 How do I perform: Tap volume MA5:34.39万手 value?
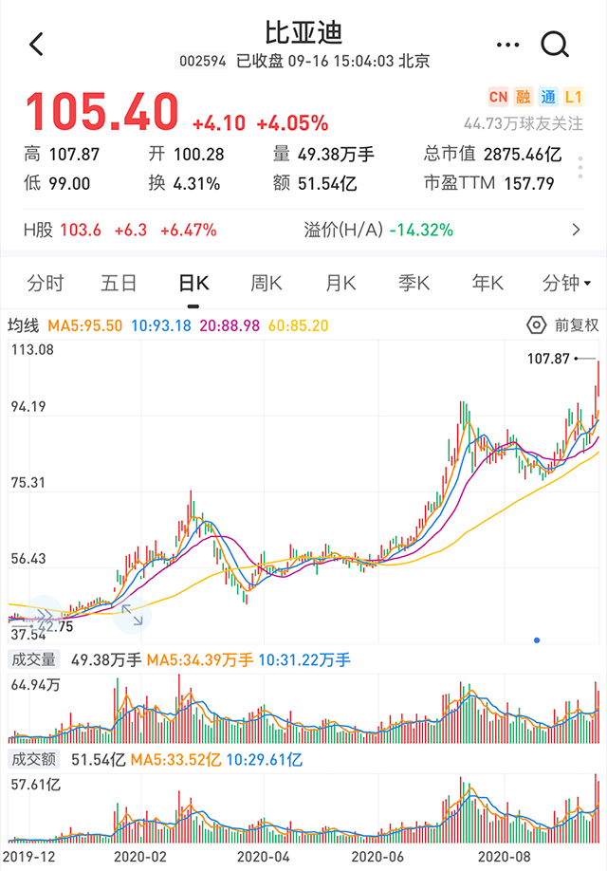[x=200, y=660]
